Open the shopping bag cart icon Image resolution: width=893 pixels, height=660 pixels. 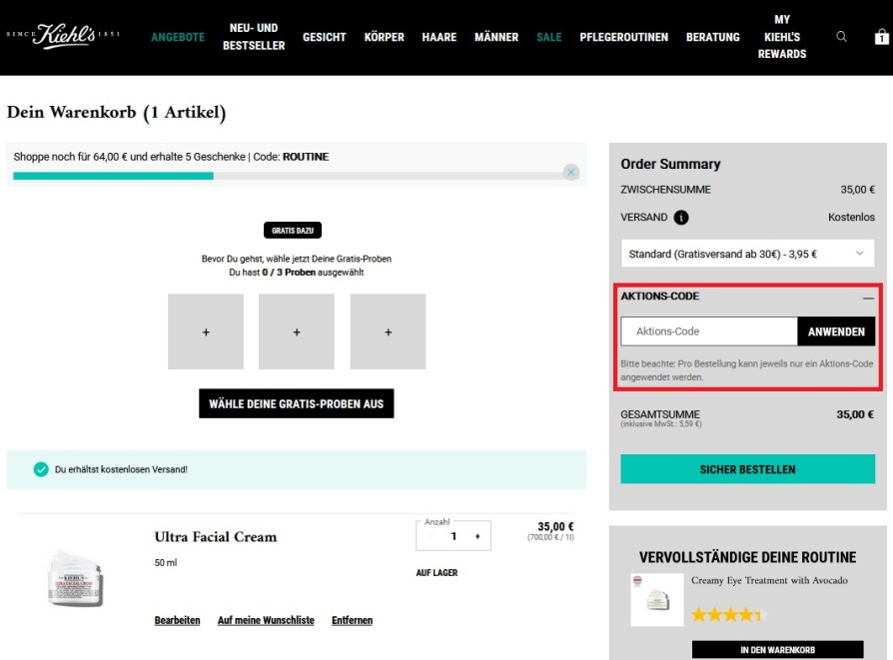click(x=881, y=37)
